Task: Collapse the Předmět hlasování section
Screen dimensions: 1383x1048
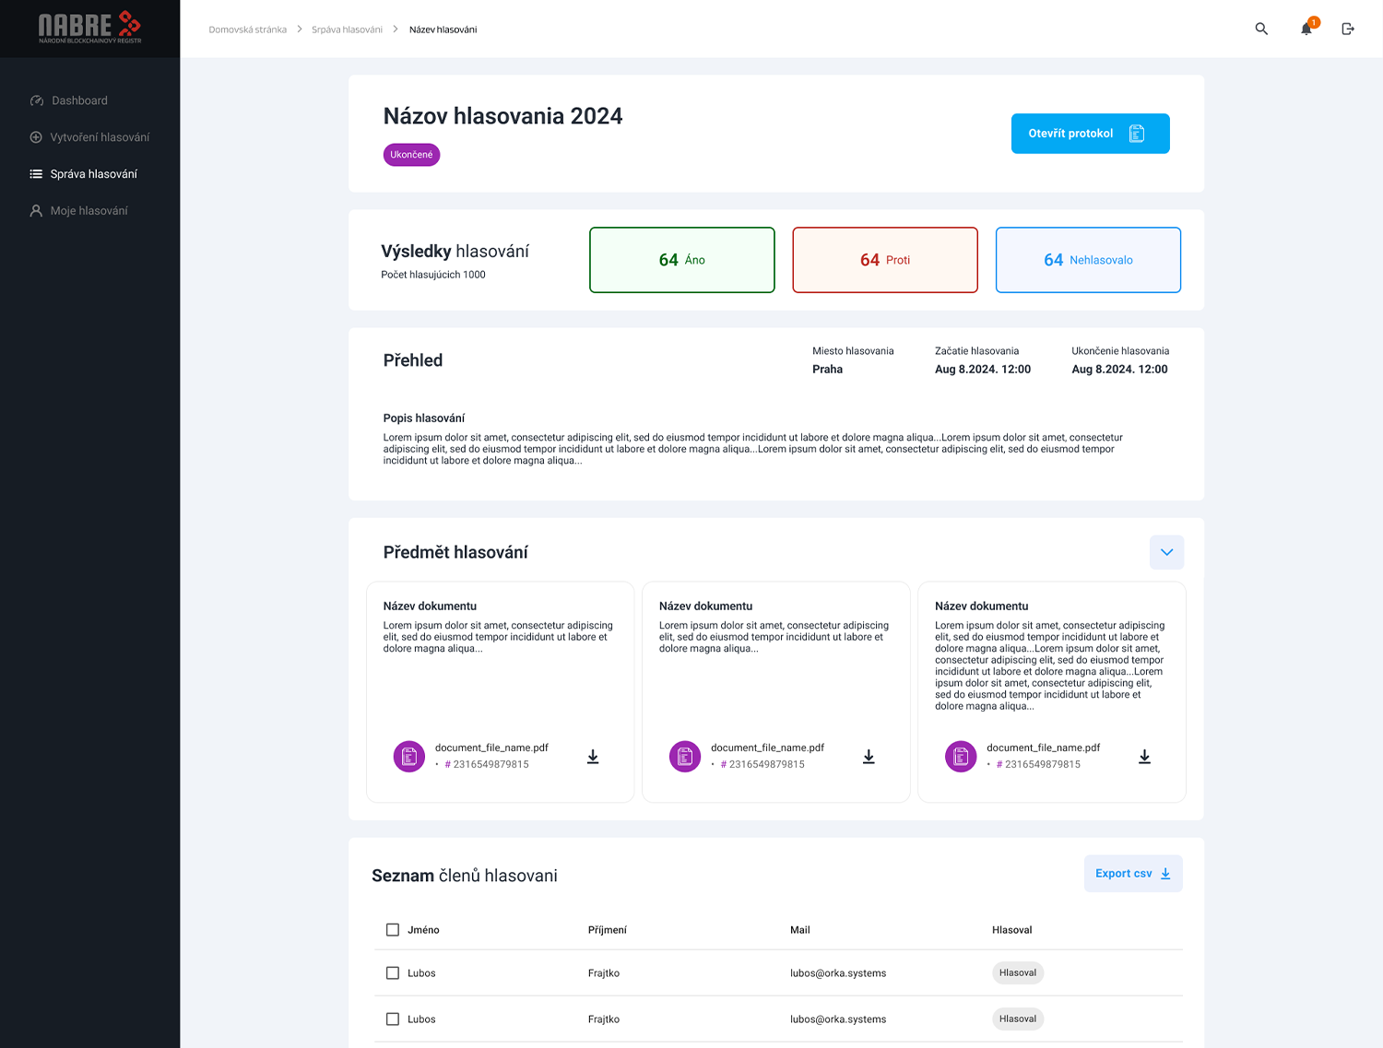Action: 1166,552
